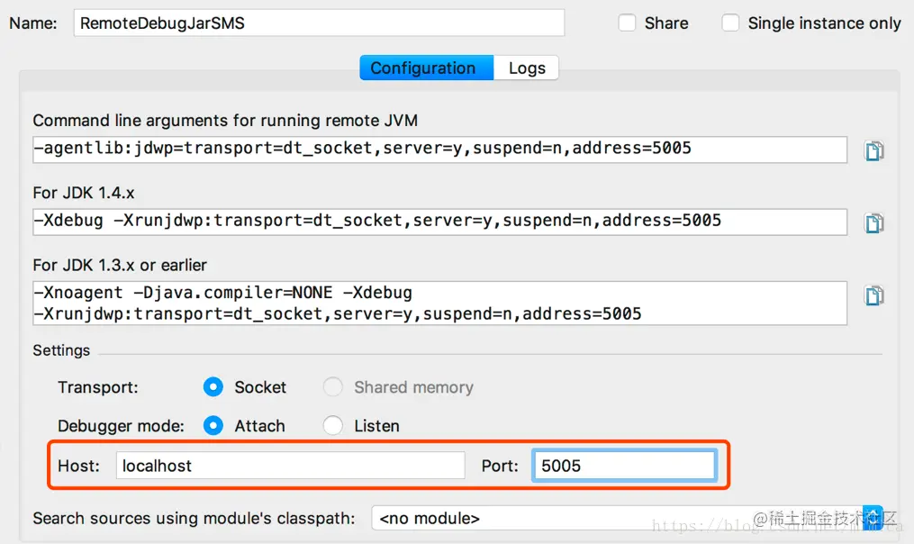Choose the Shared memory transport option
Screen dimensions: 914x544
pyautogui.click(x=333, y=387)
